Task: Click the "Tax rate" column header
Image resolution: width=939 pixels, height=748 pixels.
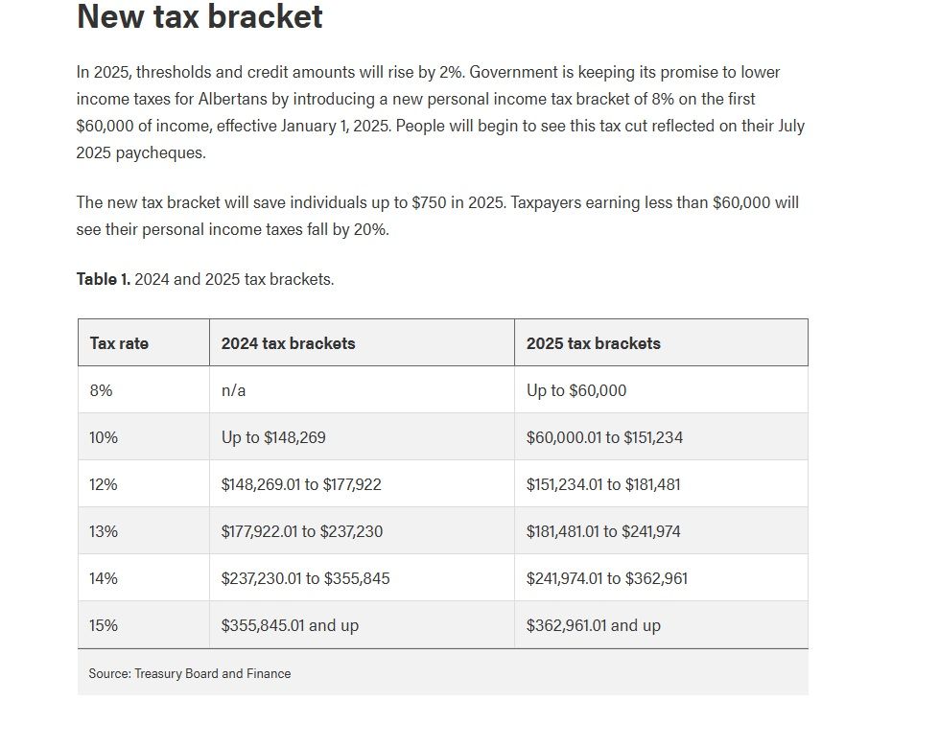Action: (119, 343)
